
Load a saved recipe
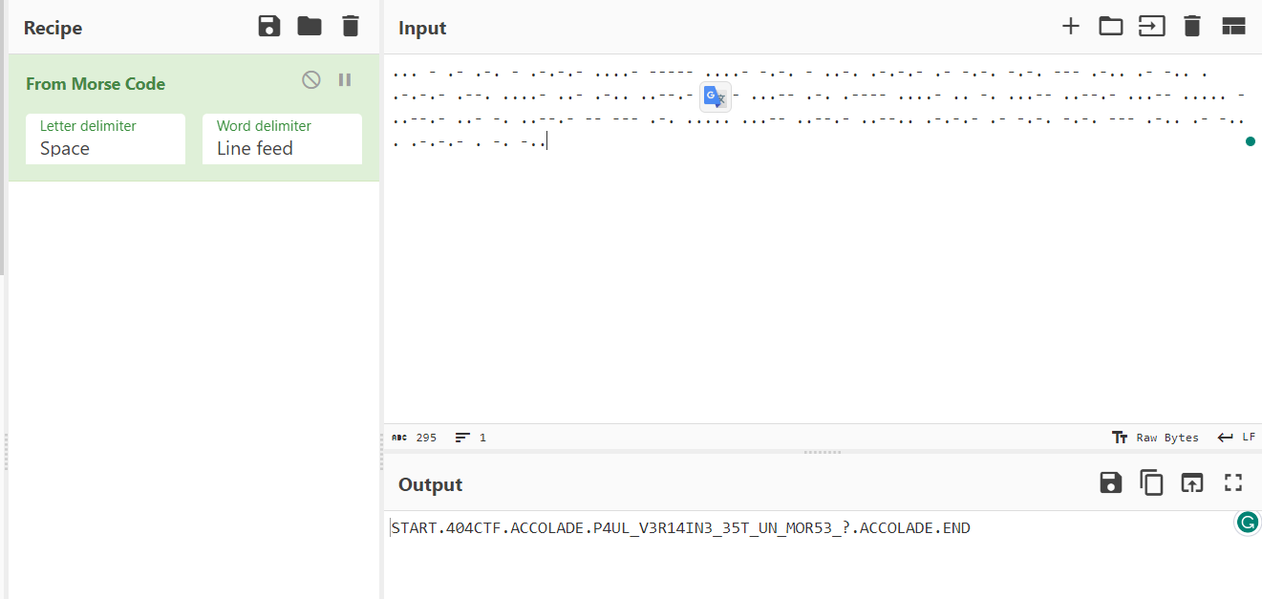point(310,27)
